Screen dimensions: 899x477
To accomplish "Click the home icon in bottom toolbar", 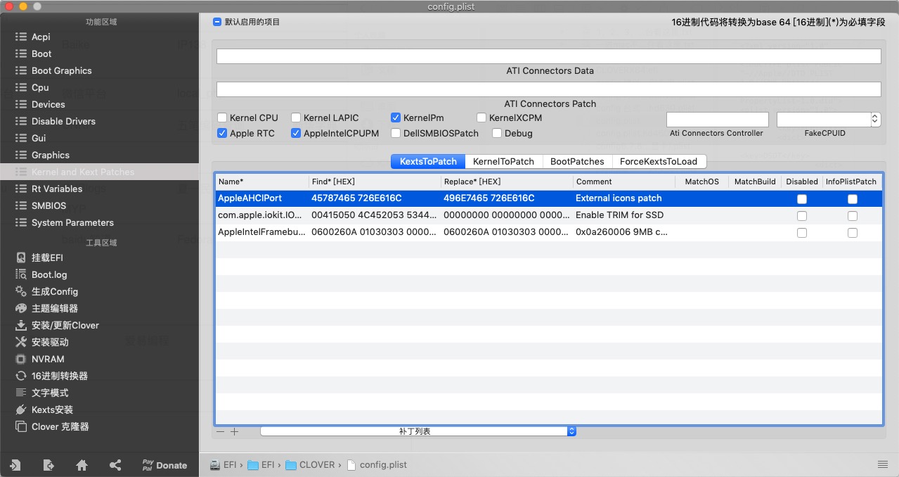I will click(82, 465).
